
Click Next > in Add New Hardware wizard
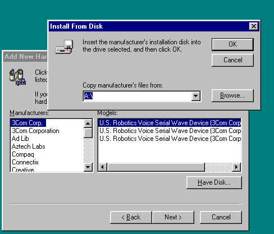(x=173, y=217)
